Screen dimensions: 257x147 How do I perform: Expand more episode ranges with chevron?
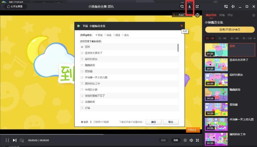[254, 38]
